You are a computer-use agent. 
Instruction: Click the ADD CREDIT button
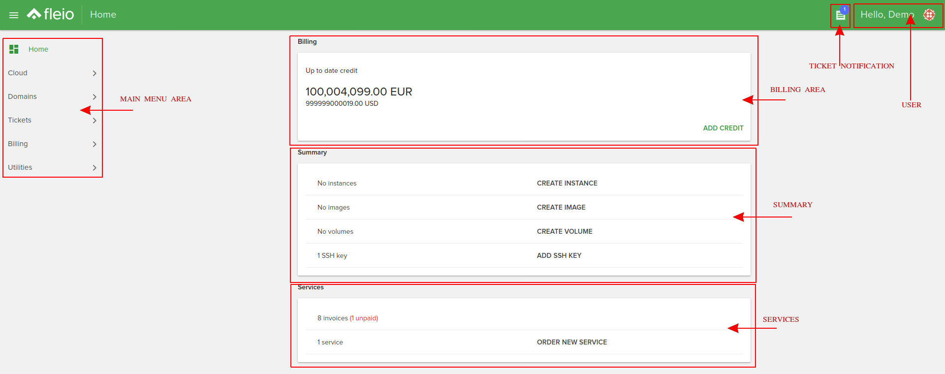coord(723,128)
